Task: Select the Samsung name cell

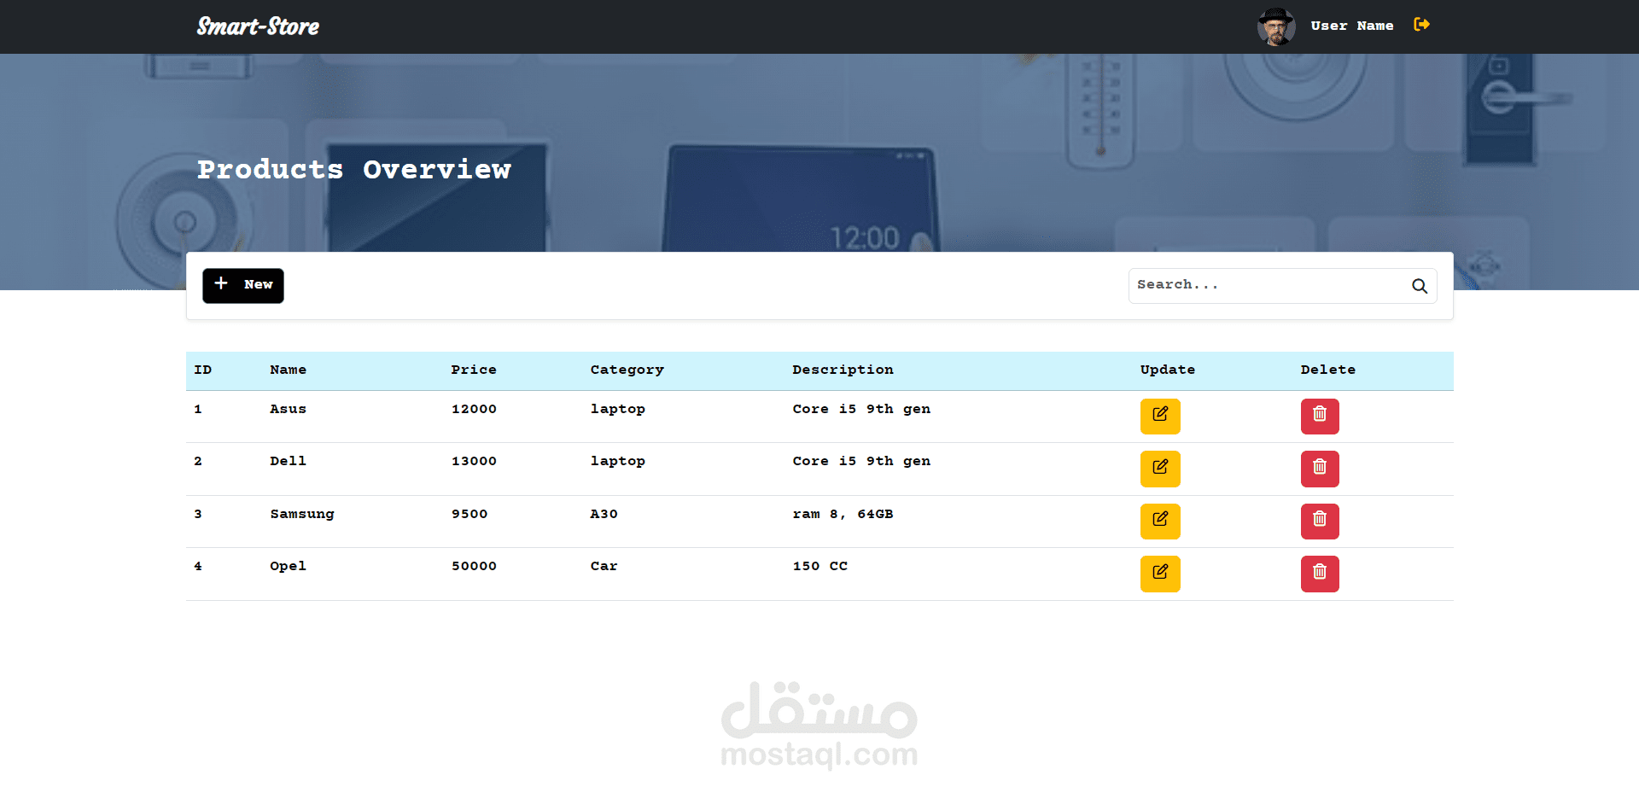Action: 302,514
